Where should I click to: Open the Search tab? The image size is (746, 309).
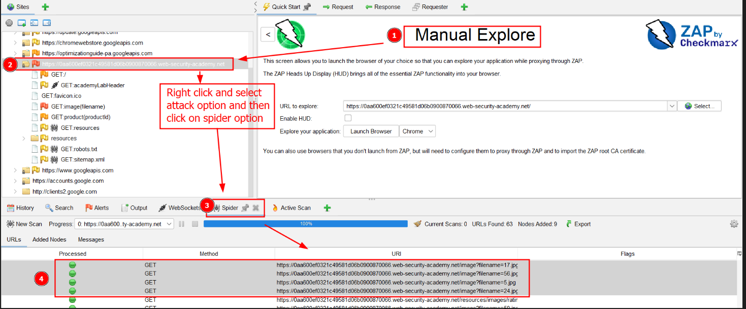59,208
